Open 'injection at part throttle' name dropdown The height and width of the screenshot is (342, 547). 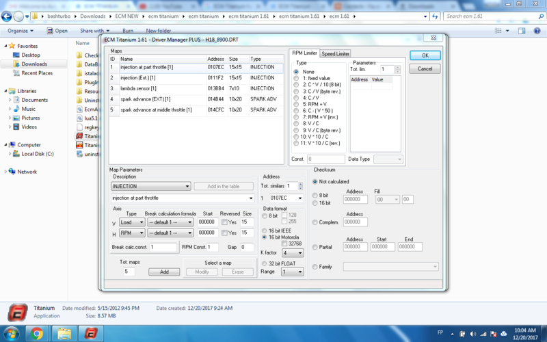click(250, 198)
